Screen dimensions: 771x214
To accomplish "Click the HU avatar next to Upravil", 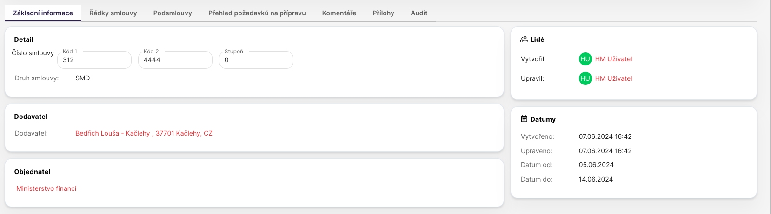I will click(x=585, y=78).
